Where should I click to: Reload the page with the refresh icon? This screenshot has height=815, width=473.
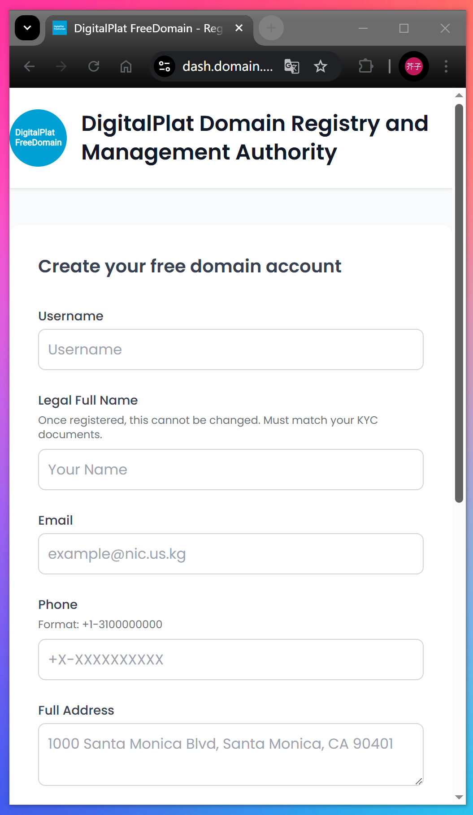point(94,67)
